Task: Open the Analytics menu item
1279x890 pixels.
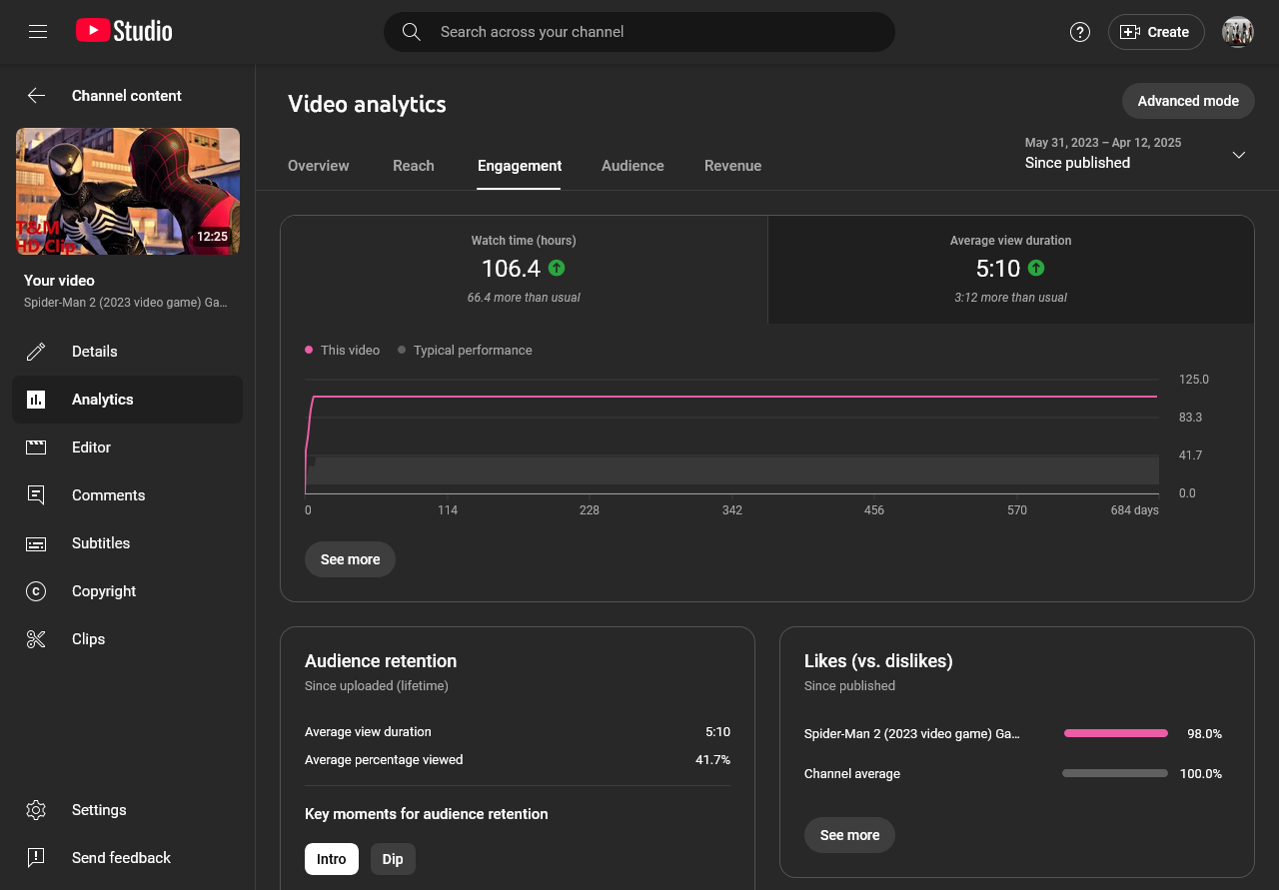Action: point(127,400)
